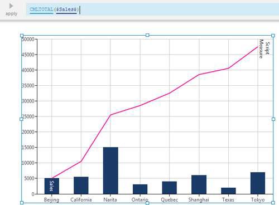Click the California axis label

(81, 200)
